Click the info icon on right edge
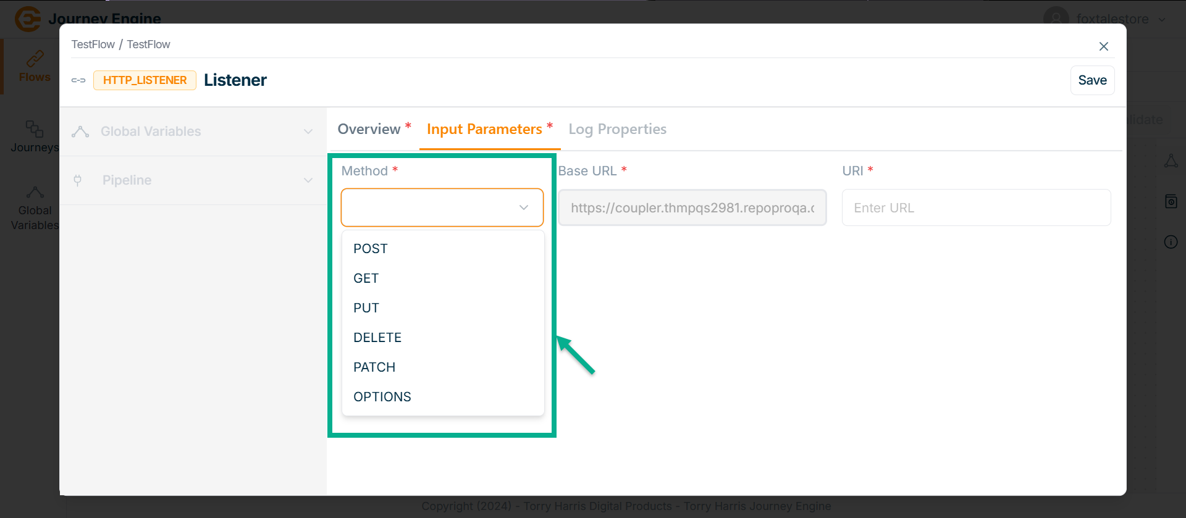The height and width of the screenshot is (518, 1186). pyautogui.click(x=1171, y=242)
